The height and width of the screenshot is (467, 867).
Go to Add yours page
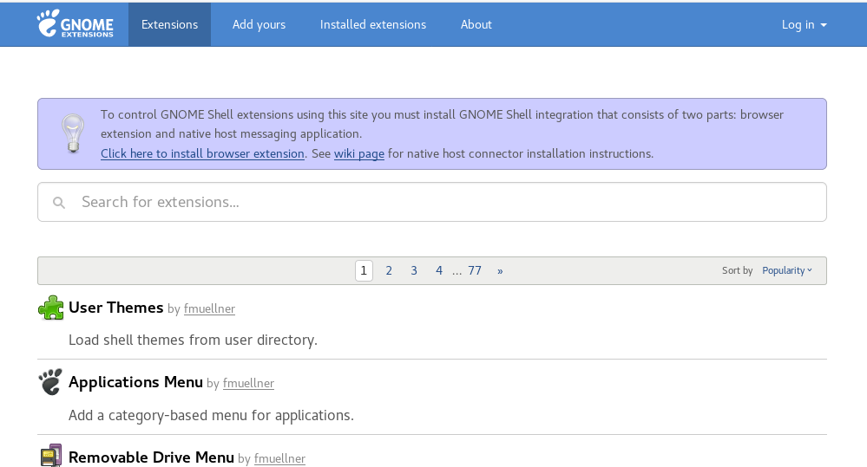[x=259, y=24]
